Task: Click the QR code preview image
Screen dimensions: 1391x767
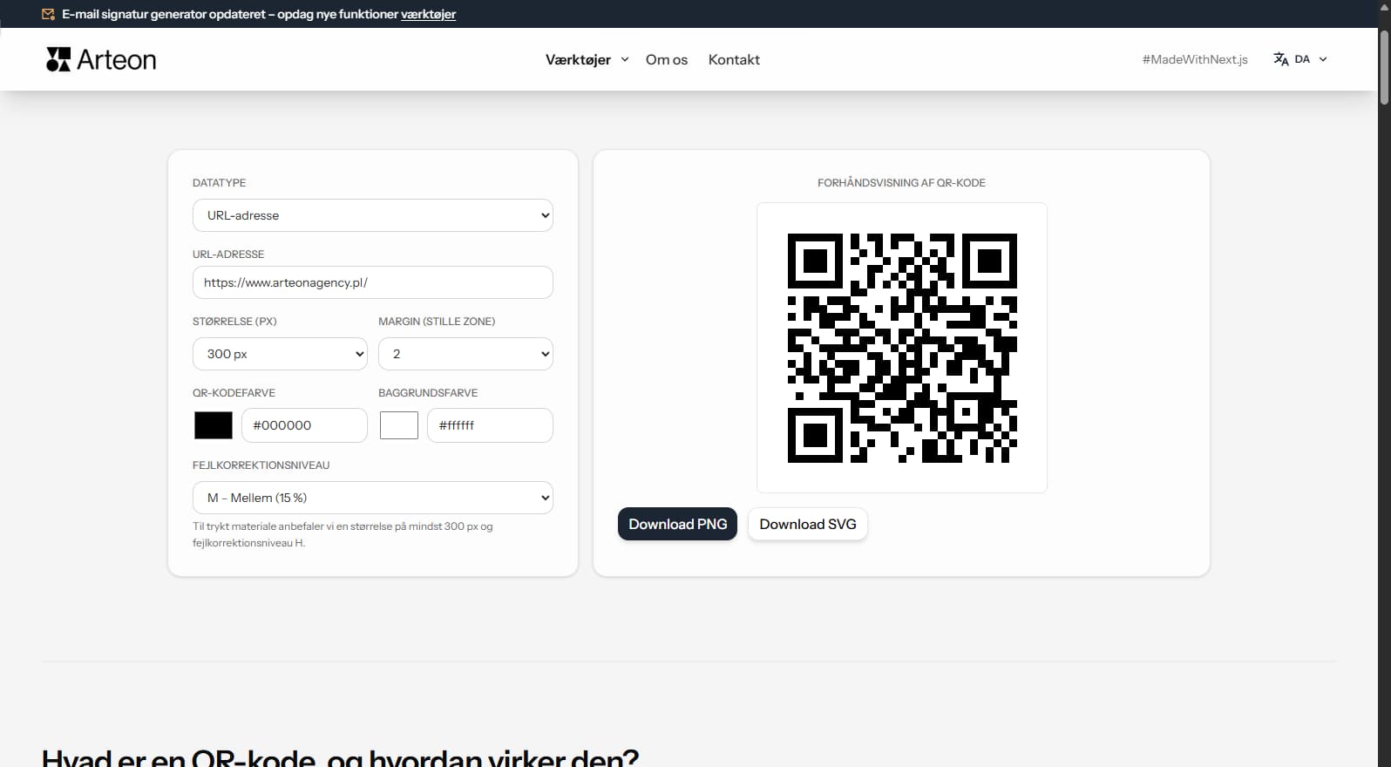Action: pos(902,348)
